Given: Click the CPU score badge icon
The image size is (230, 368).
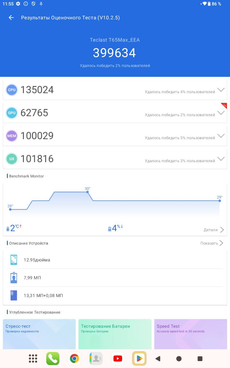Looking at the screenshot, I should pos(12,90).
